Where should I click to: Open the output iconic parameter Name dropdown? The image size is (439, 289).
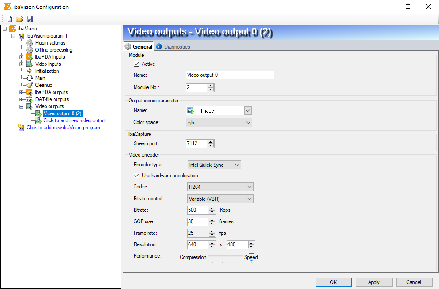tap(248, 111)
